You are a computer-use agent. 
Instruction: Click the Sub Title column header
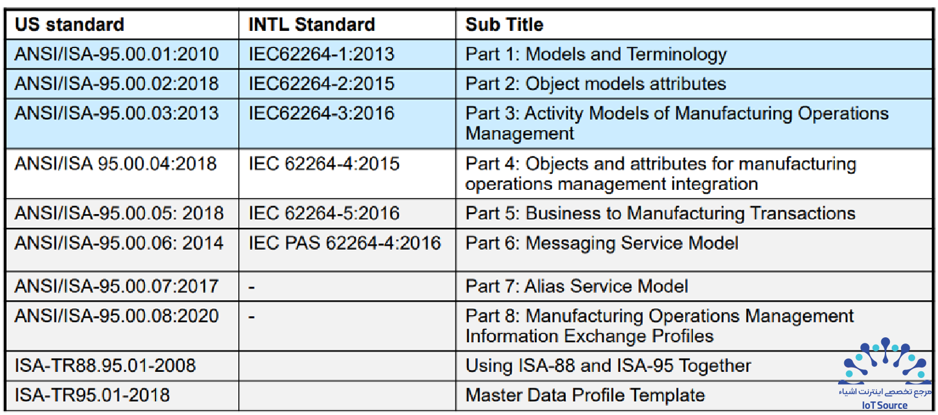point(504,25)
